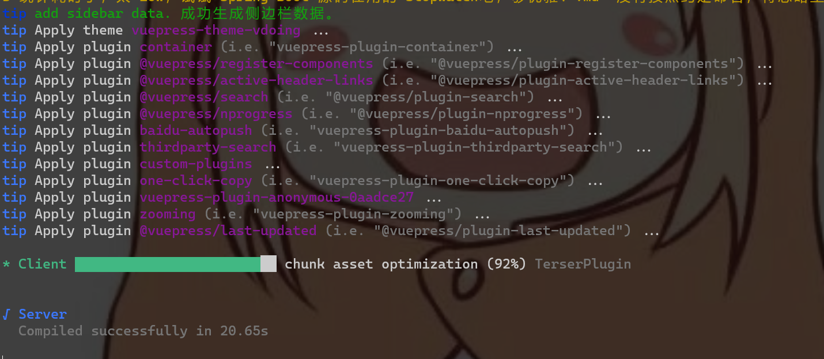
Task: Click the @vuepress/nprogress plugin name
Action: [x=216, y=114]
